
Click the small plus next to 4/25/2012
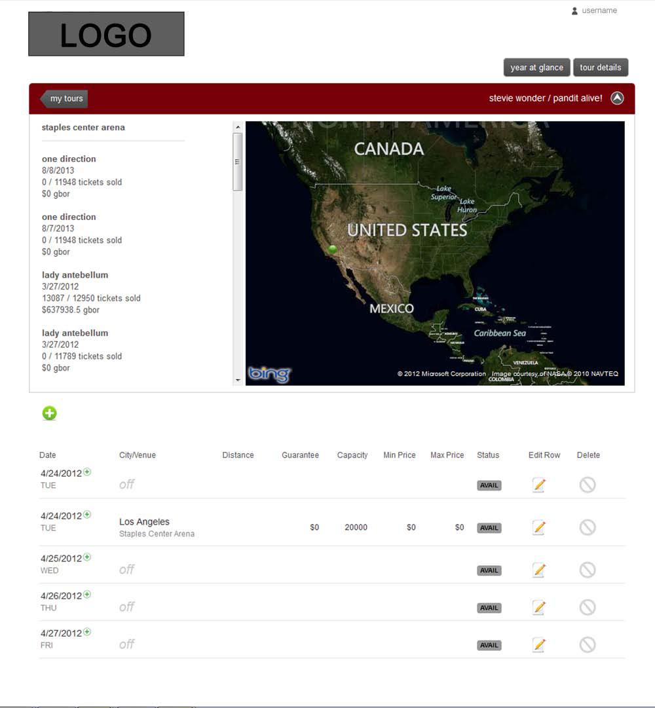coord(87,557)
